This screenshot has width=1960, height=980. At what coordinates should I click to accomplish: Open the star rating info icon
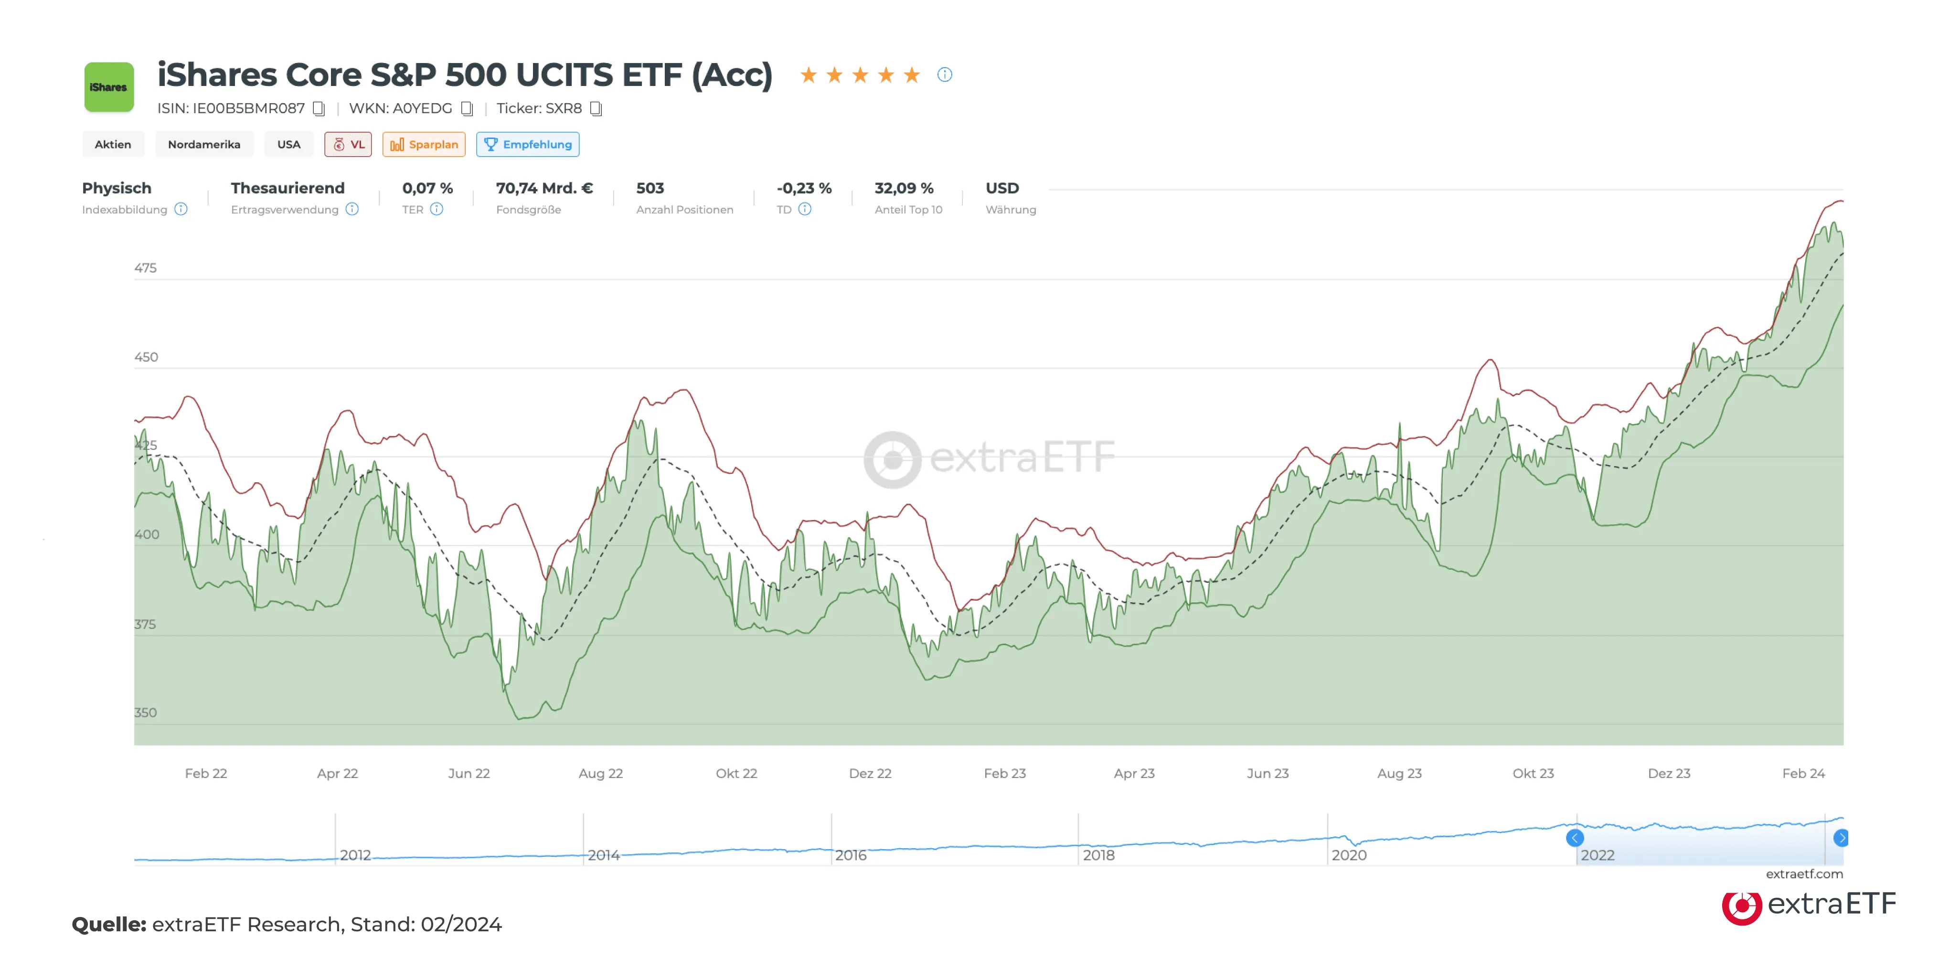(944, 75)
